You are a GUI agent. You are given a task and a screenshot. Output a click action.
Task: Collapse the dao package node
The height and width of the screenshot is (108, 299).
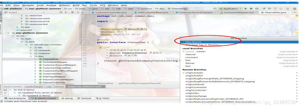tap(31, 56)
